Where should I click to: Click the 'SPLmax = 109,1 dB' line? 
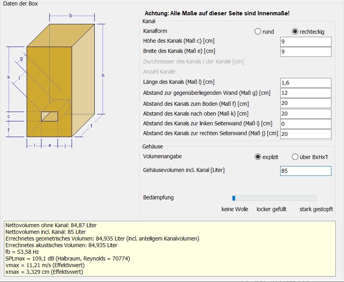(68, 258)
